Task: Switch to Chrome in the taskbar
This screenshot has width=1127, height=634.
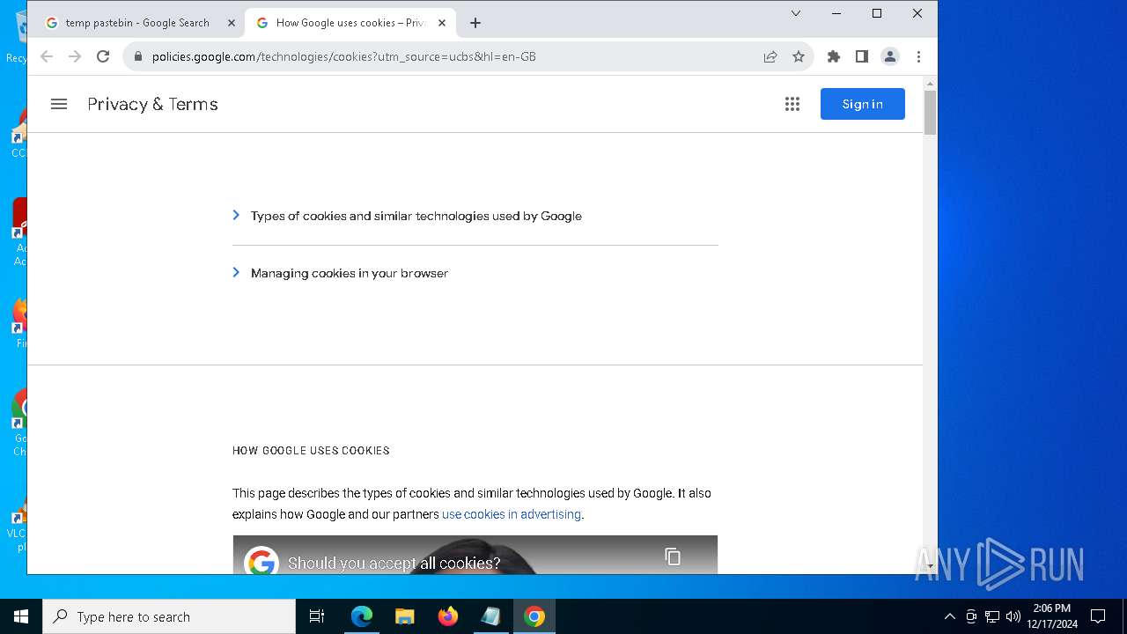Action: [534, 616]
